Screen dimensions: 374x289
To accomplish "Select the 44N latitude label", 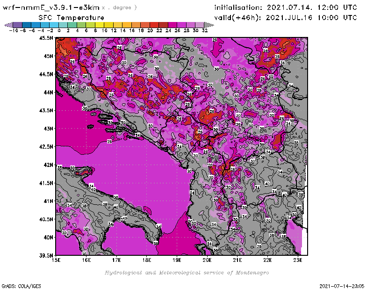I will [49, 92].
